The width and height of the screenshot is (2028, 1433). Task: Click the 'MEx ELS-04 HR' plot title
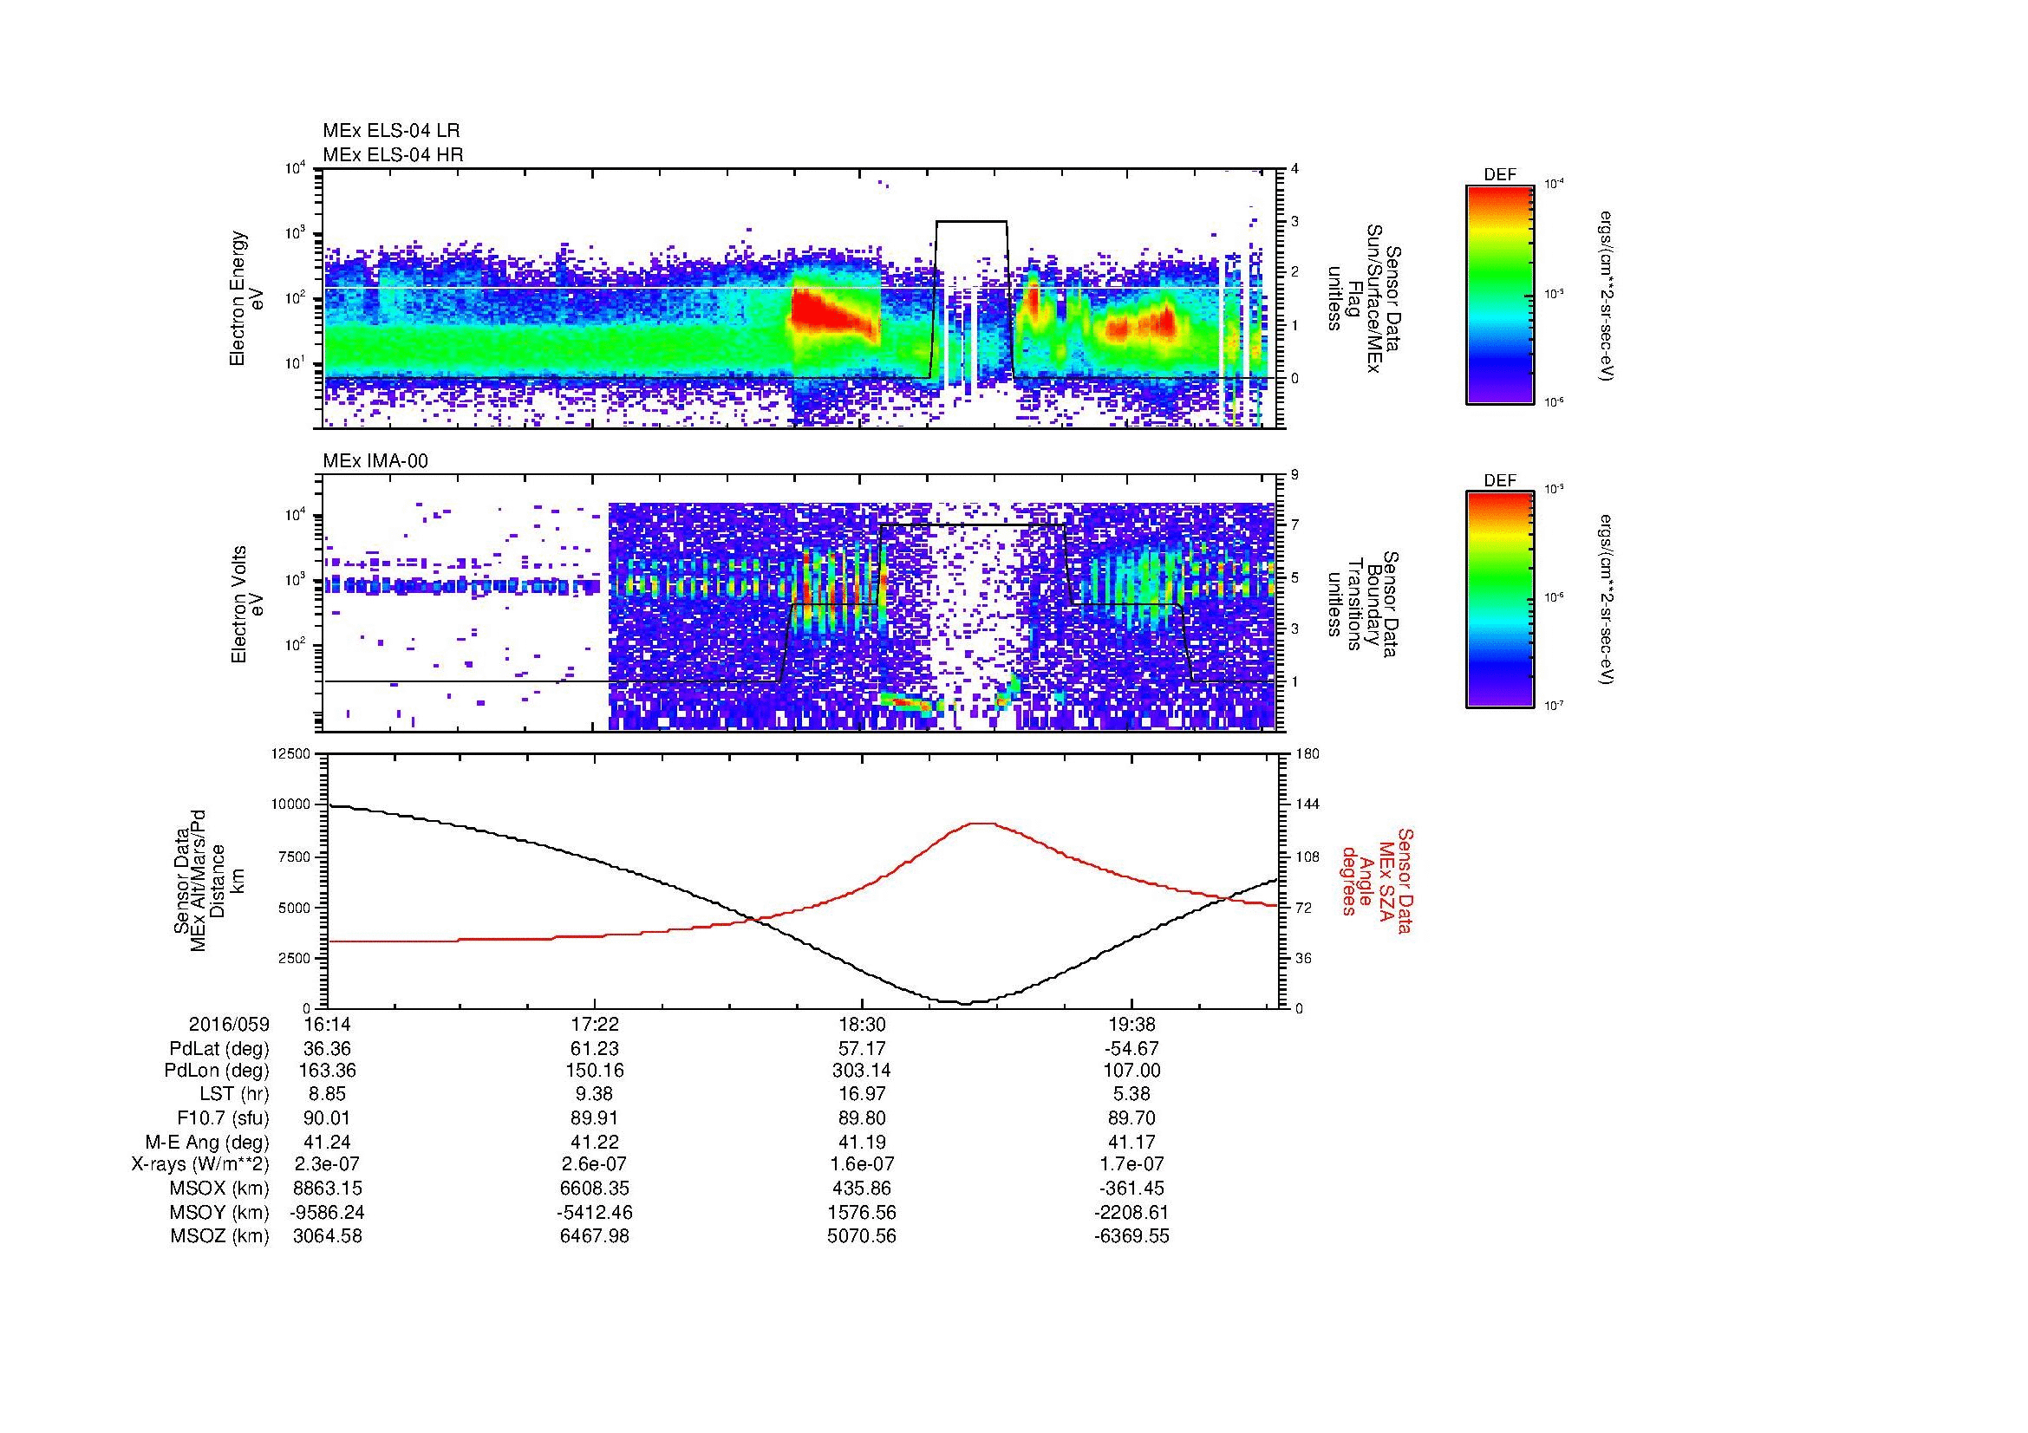pyautogui.click(x=393, y=155)
